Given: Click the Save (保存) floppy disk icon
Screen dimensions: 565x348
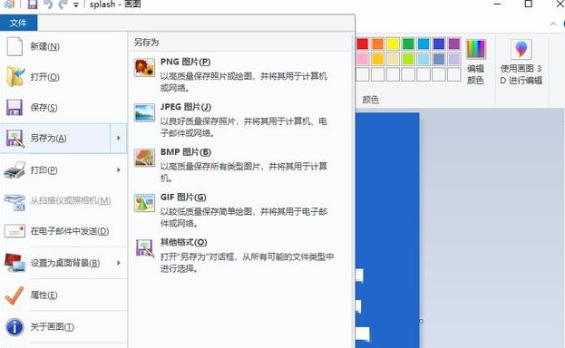Looking at the screenshot, I should (15, 107).
